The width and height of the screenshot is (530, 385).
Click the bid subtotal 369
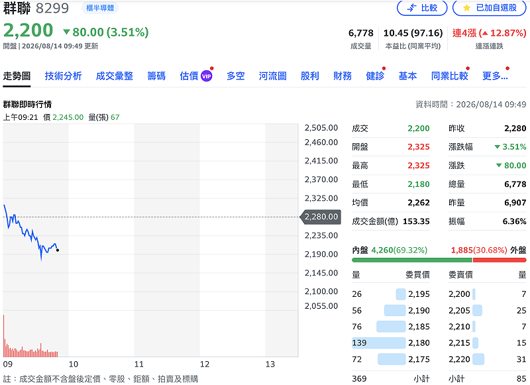click(359, 378)
